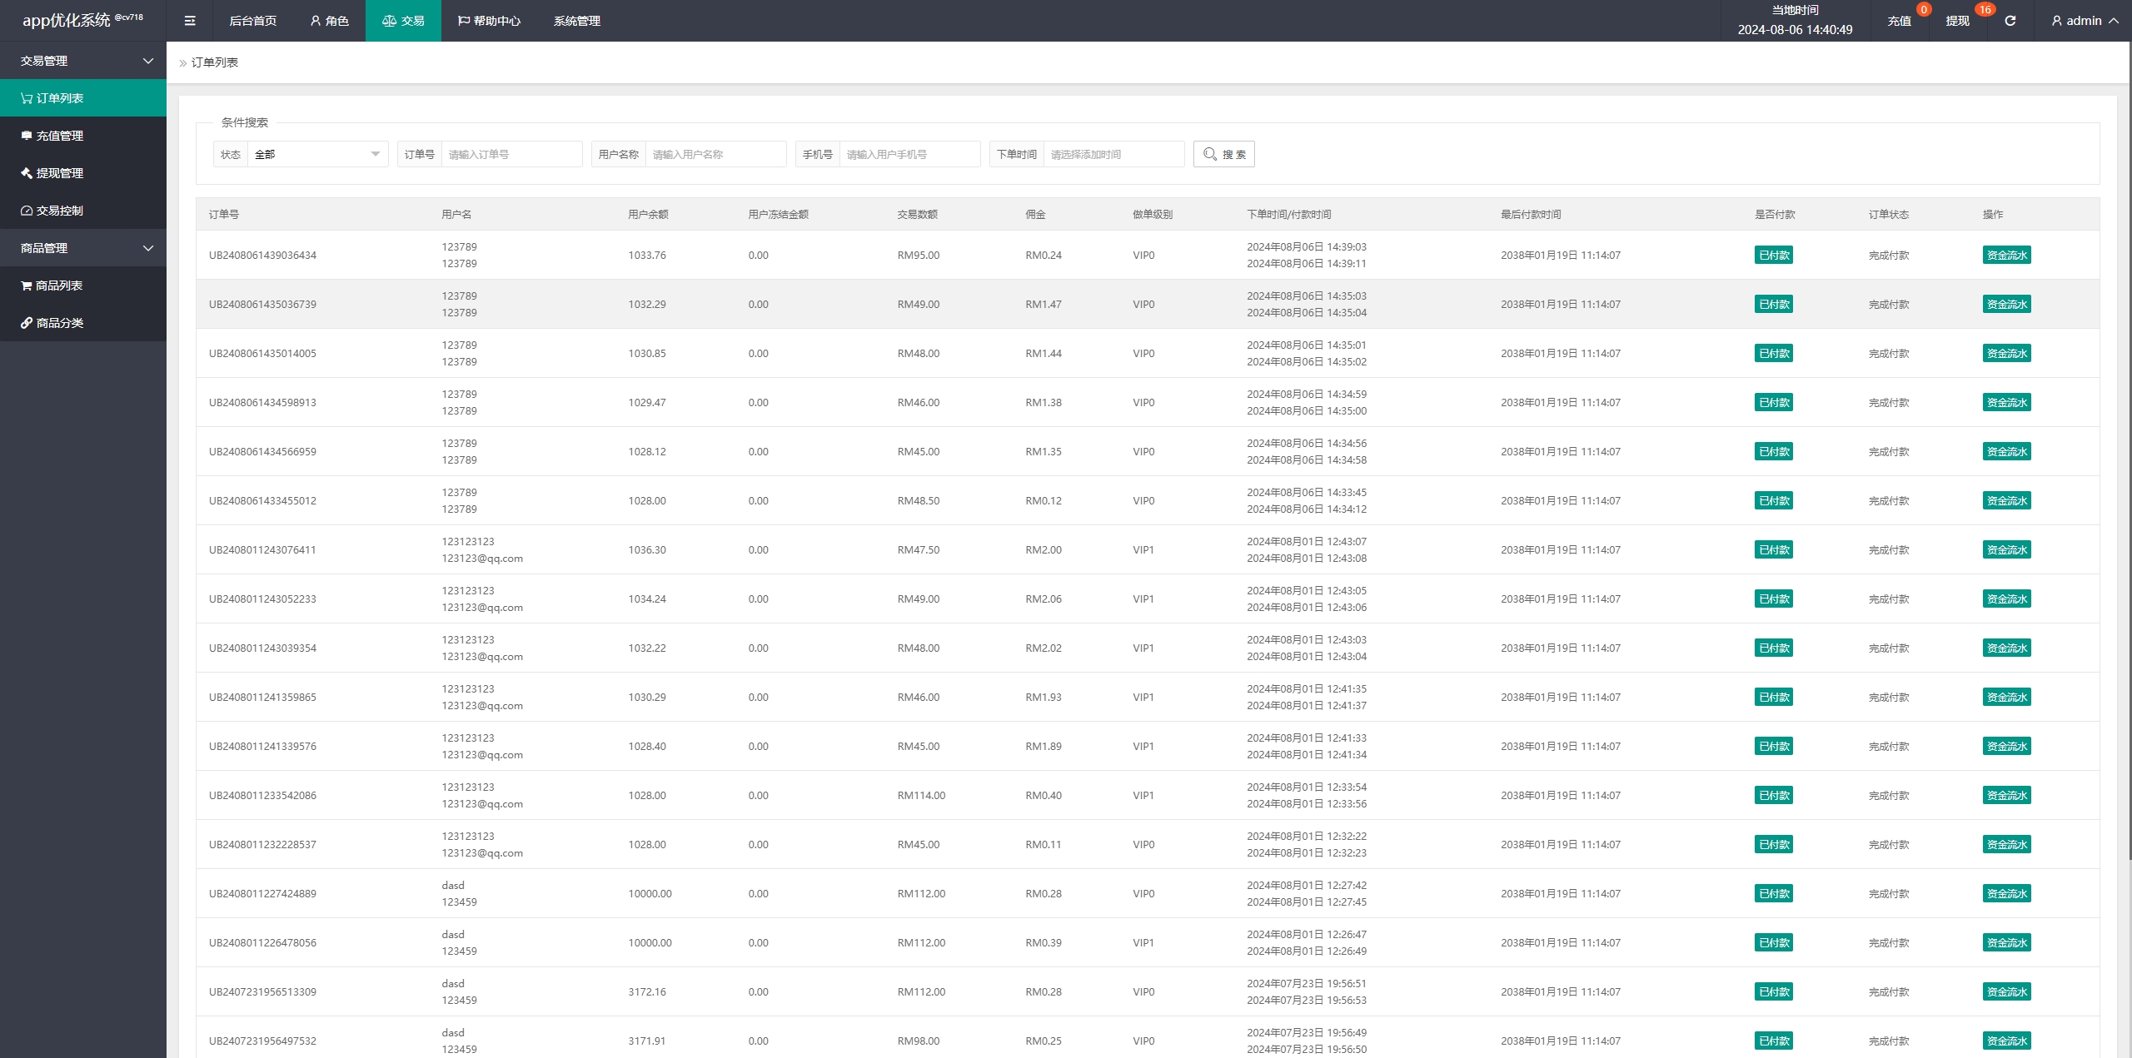
Task: Open the 订单列表 sidebar item
Action: [x=83, y=98]
